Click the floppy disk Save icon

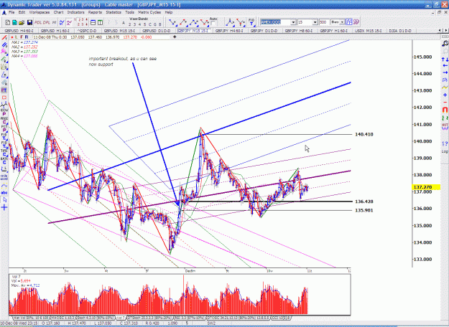(x=29, y=22)
